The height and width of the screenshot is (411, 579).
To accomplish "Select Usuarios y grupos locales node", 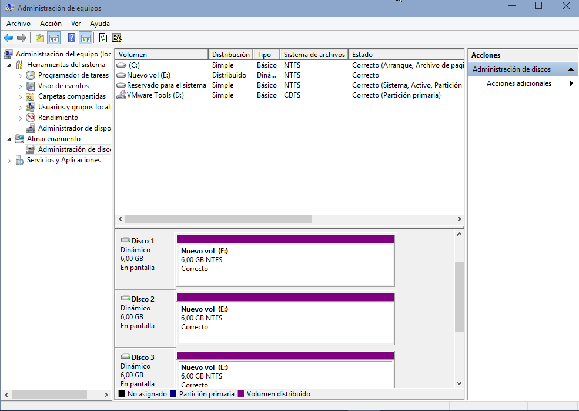I will tap(74, 107).
